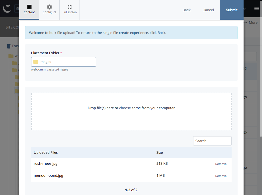Cancel the bulk upload
This screenshot has height=195, width=262.
208,10
